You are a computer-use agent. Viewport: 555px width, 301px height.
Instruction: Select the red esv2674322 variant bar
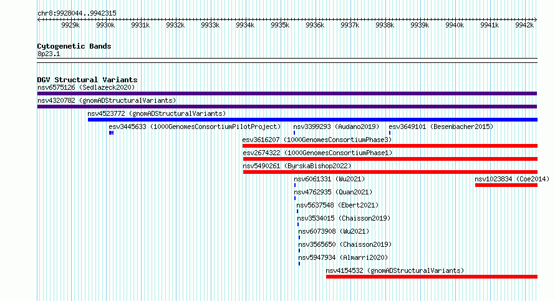tap(390, 159)
